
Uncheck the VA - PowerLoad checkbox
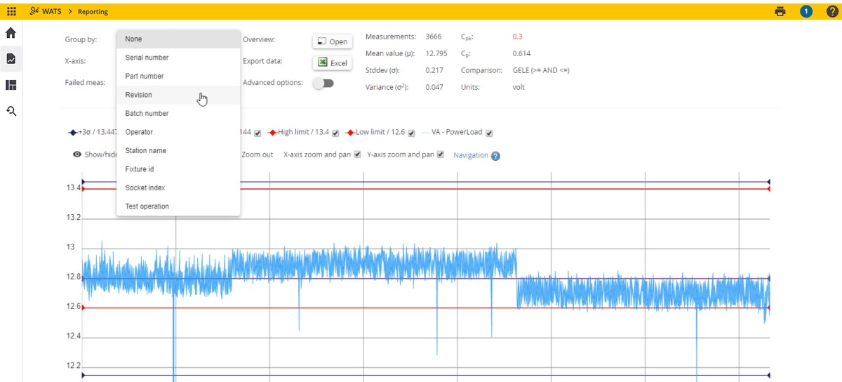[489, 133]
